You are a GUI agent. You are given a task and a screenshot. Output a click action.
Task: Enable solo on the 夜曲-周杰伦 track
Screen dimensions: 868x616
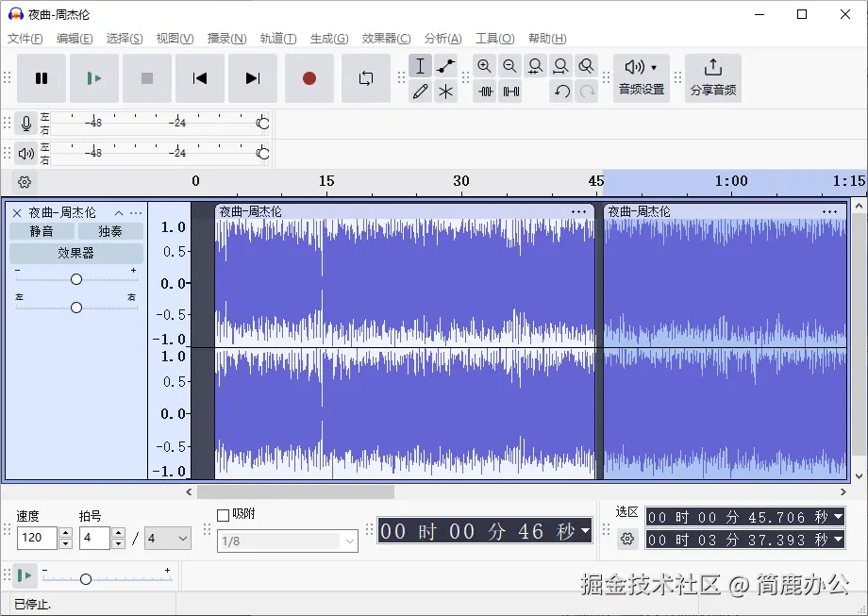[108, 230]
